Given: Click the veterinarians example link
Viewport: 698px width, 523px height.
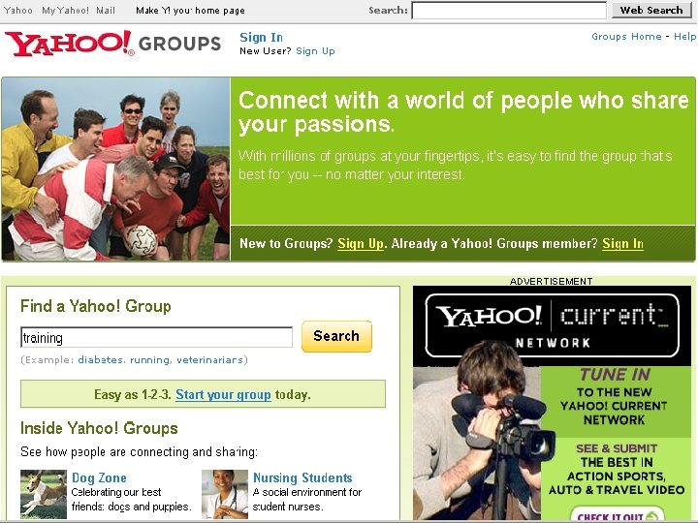Looking at the screenshot, I should click(x=209, y=359).
